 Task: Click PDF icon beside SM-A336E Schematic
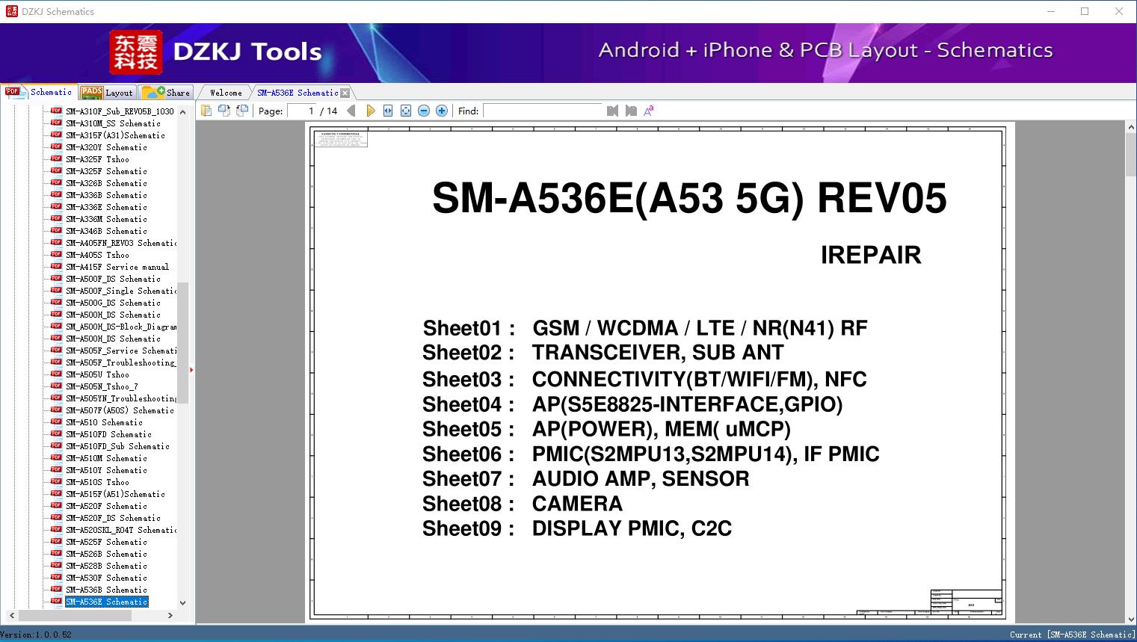(x=56, y=206)
